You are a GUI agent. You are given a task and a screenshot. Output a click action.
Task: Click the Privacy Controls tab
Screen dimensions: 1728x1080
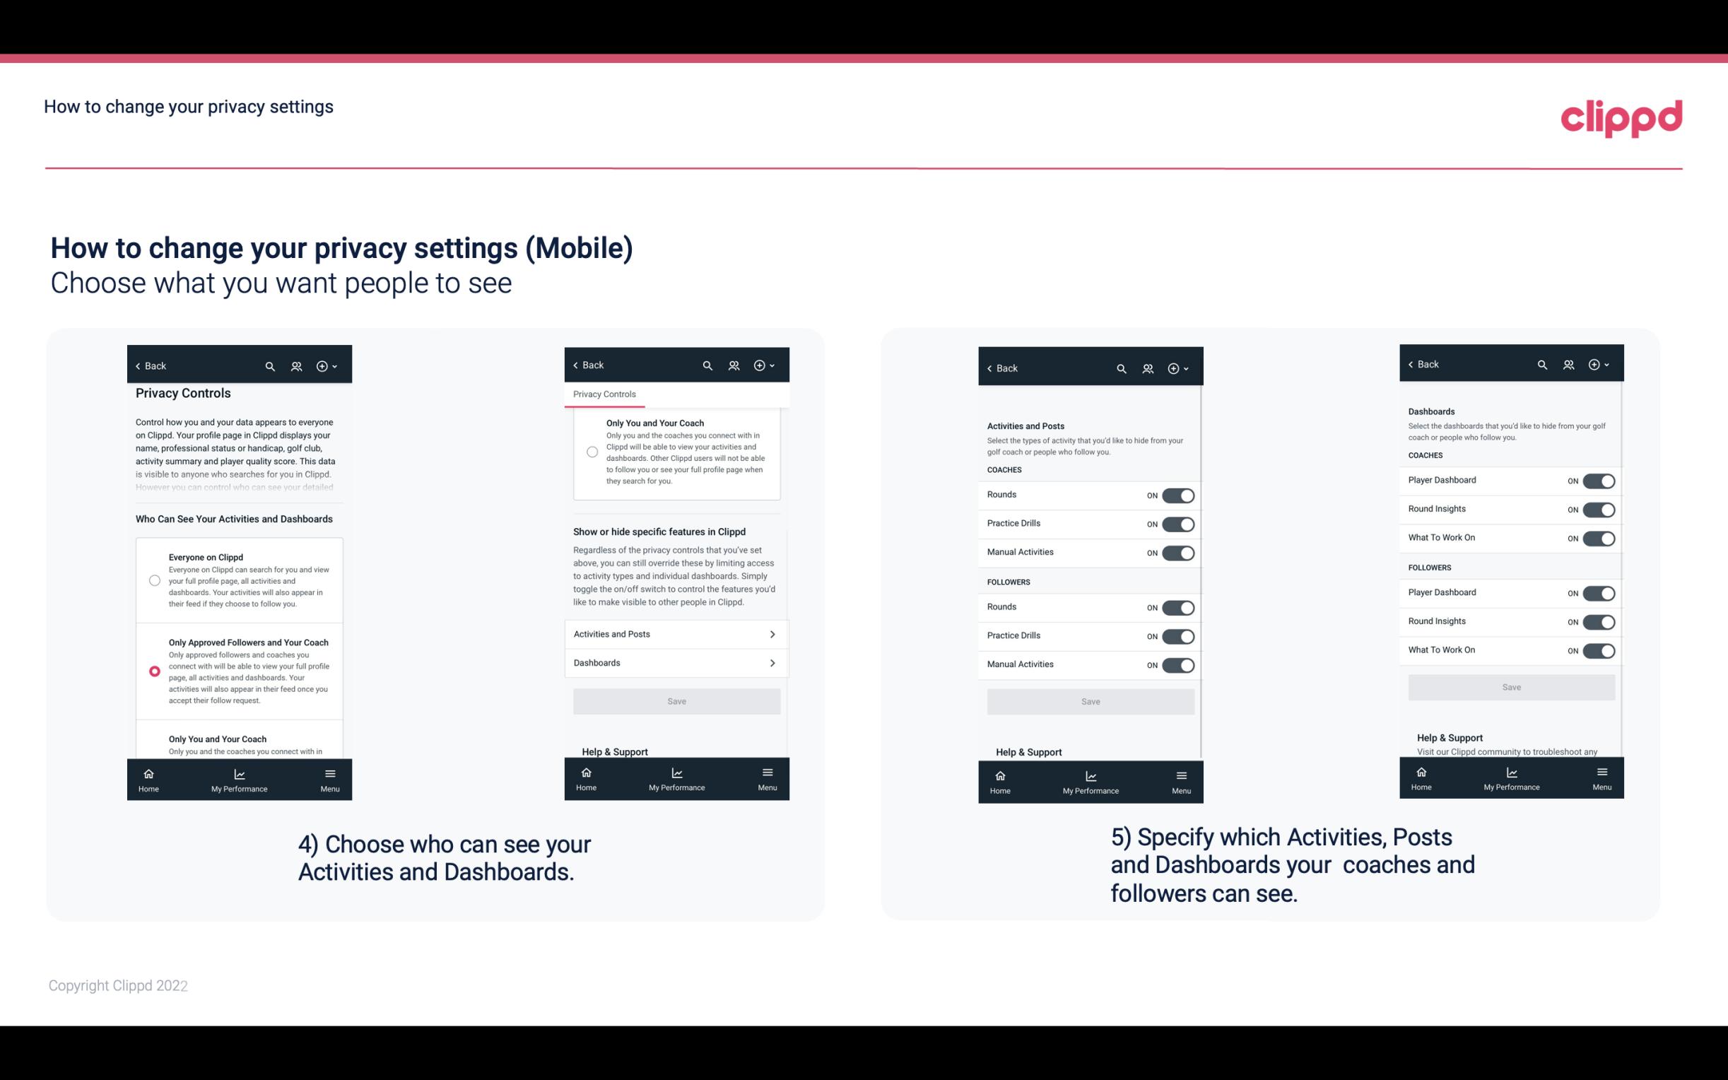604,394
